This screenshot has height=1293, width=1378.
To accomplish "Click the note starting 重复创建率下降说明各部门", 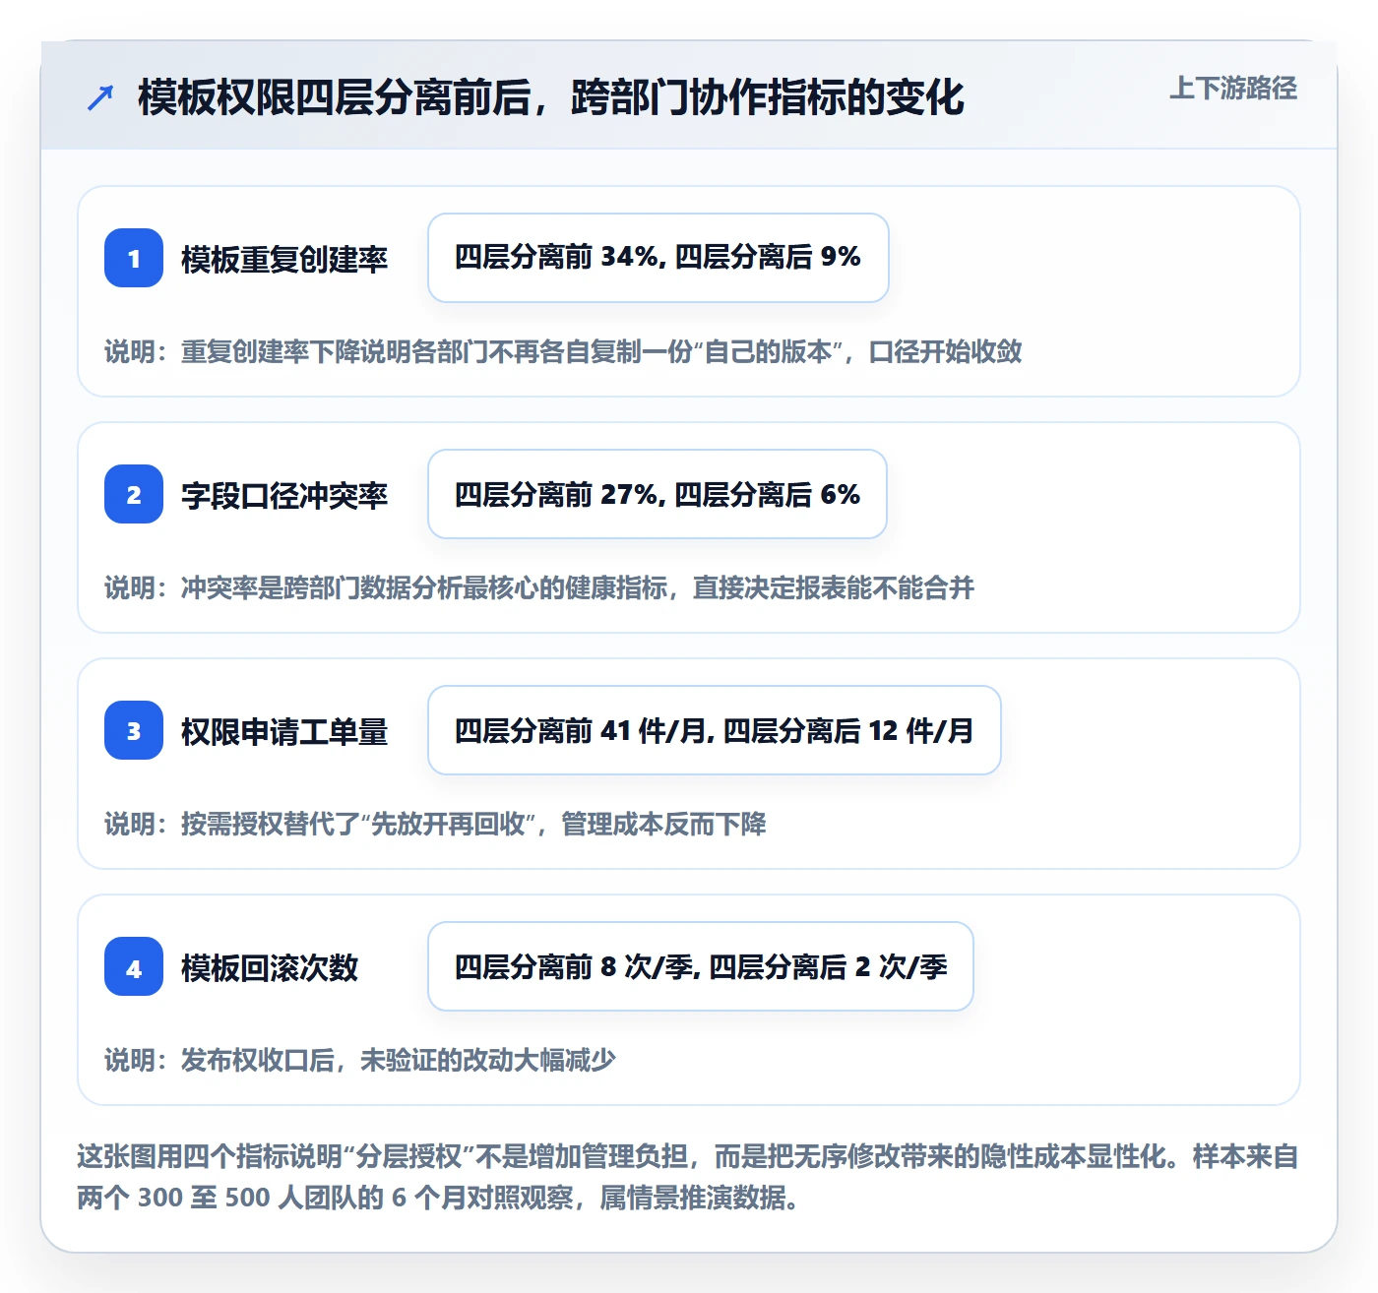I will click(563, 351).
